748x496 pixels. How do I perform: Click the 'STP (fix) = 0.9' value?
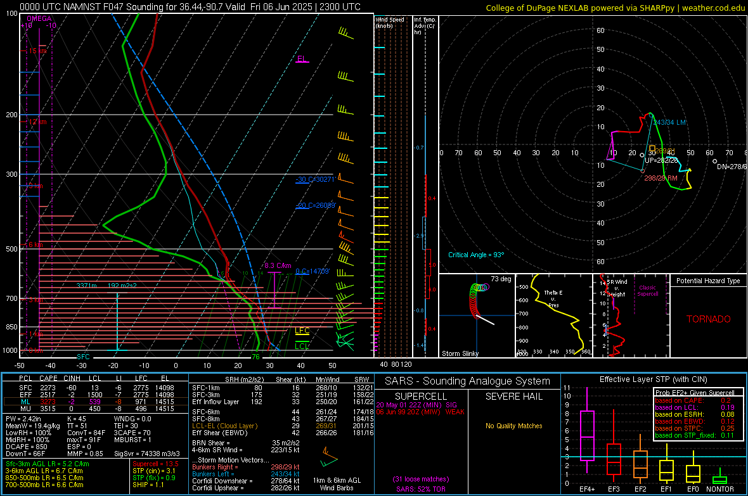point(154,478)
